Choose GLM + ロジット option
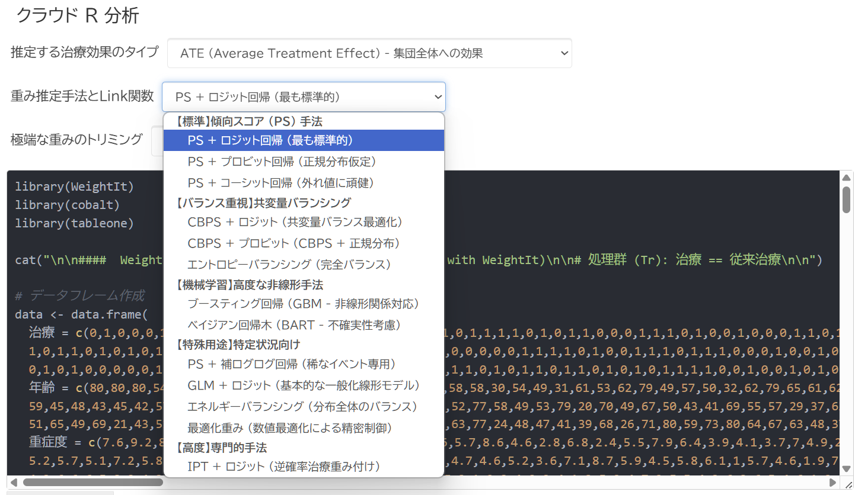The width and height of the screenshot is (855, 495). 303,385
